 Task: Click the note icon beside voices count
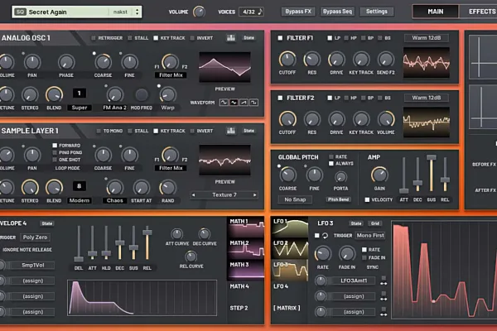tap(260, 12)
